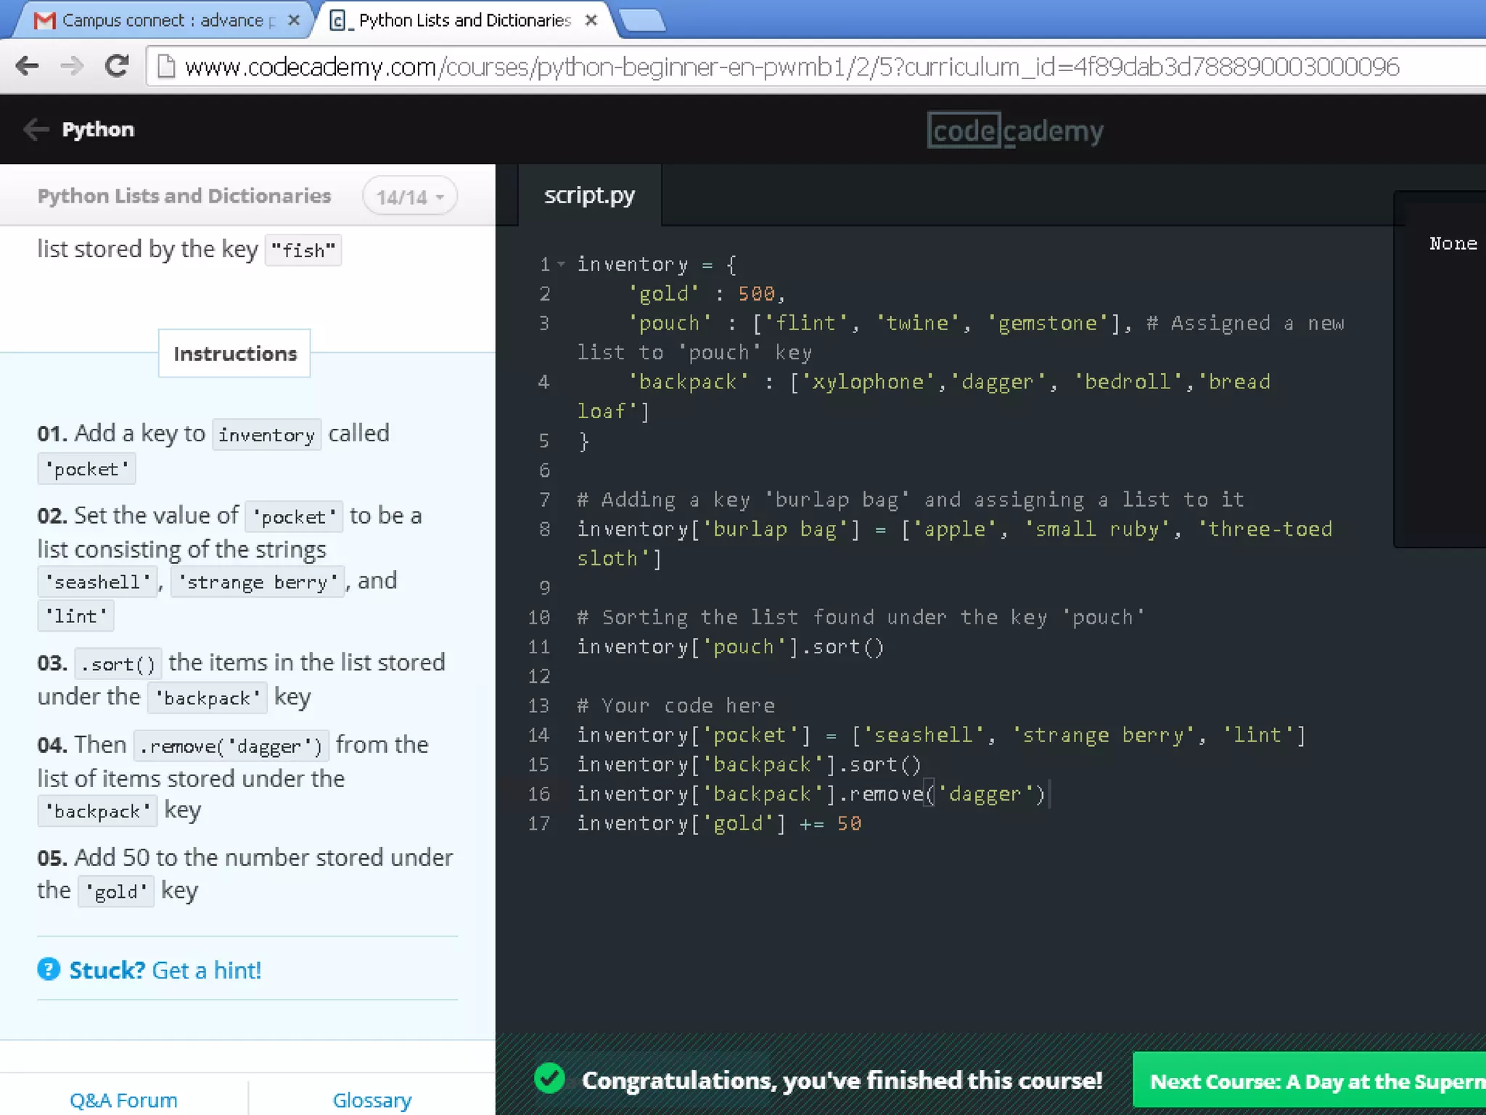Image resolution: width=1486 pixels, height=1115 pixels.
Task: Collapse the code fold arrow on line 1
Action: pos(561,264)
